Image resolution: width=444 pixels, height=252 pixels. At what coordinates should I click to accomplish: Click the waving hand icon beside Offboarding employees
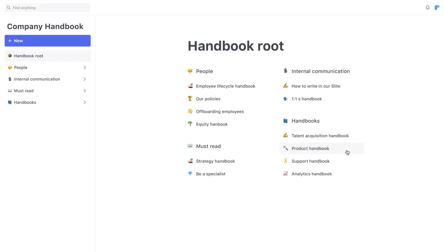coord(190,111)
